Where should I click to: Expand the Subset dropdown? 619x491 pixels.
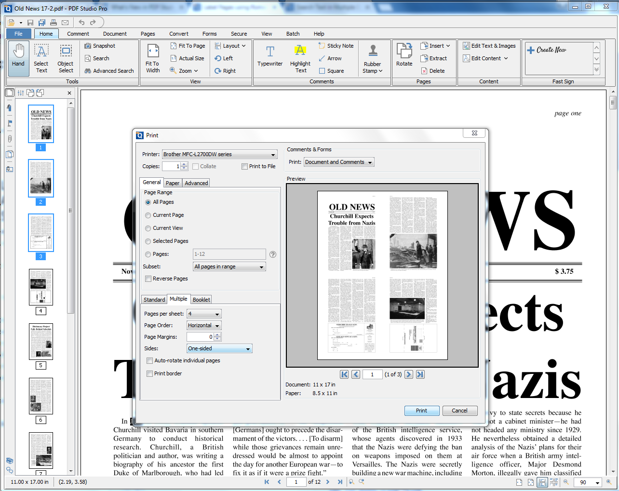(x=229, y=266)
